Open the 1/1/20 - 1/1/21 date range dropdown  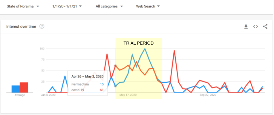tap(67, 6)
